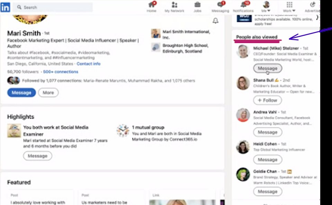Click Shana Bull's profile photo

pyautogui.click(x=243, y=83)
